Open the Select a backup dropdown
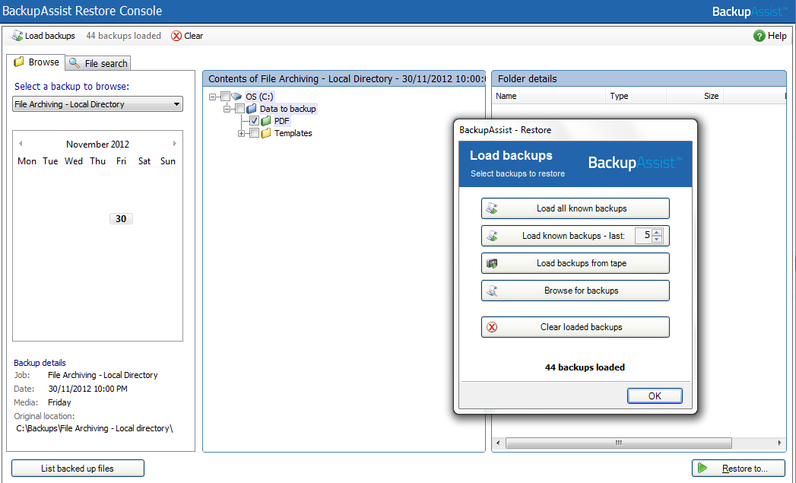Screen dimensions: 796x483 coord(176,104)
